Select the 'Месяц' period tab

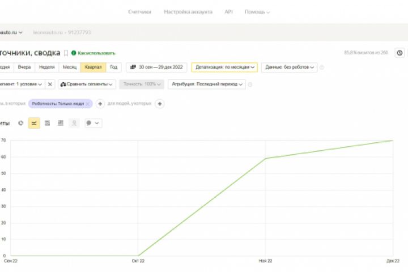pyautogui.click(x=70, y=67)
